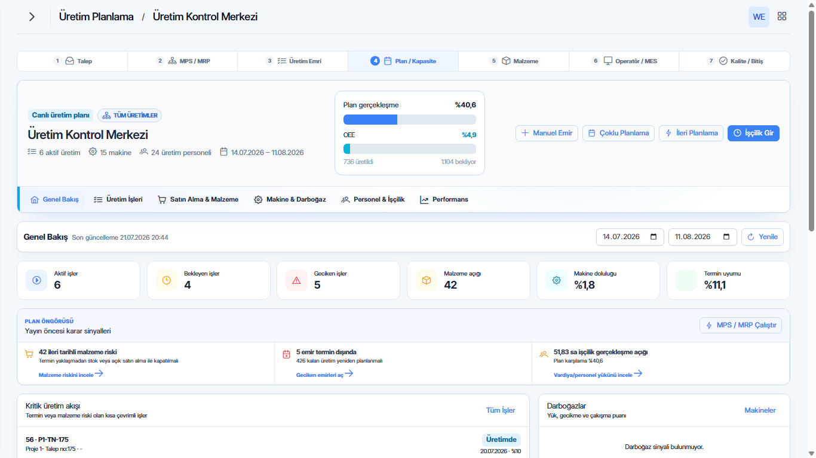Open the Üretim İşleri tab
816x458 pixels.
(118, 200)
